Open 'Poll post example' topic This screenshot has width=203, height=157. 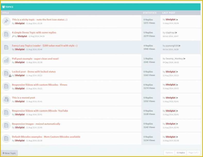(x=35, y=59)
